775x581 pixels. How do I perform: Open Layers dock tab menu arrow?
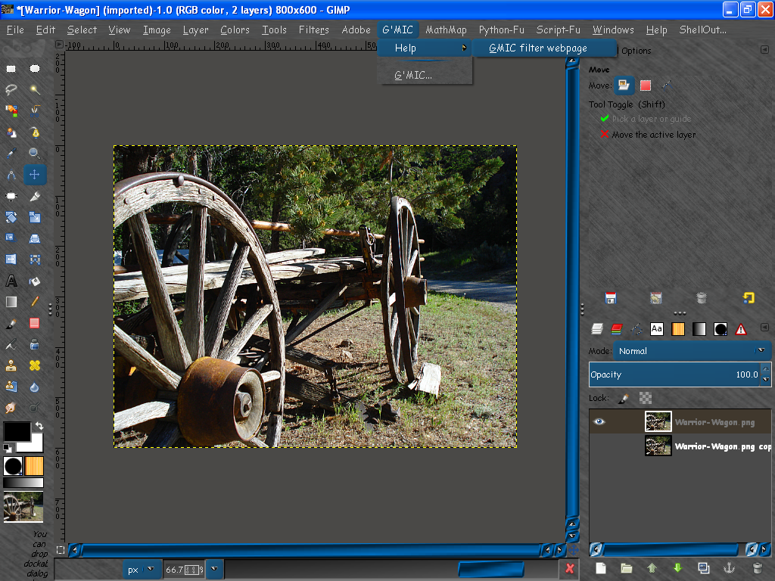point(764,327)
